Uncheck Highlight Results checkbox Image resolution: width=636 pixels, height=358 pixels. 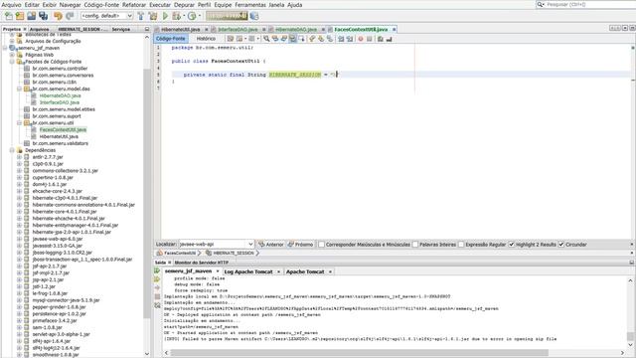(x=512, y=245)
